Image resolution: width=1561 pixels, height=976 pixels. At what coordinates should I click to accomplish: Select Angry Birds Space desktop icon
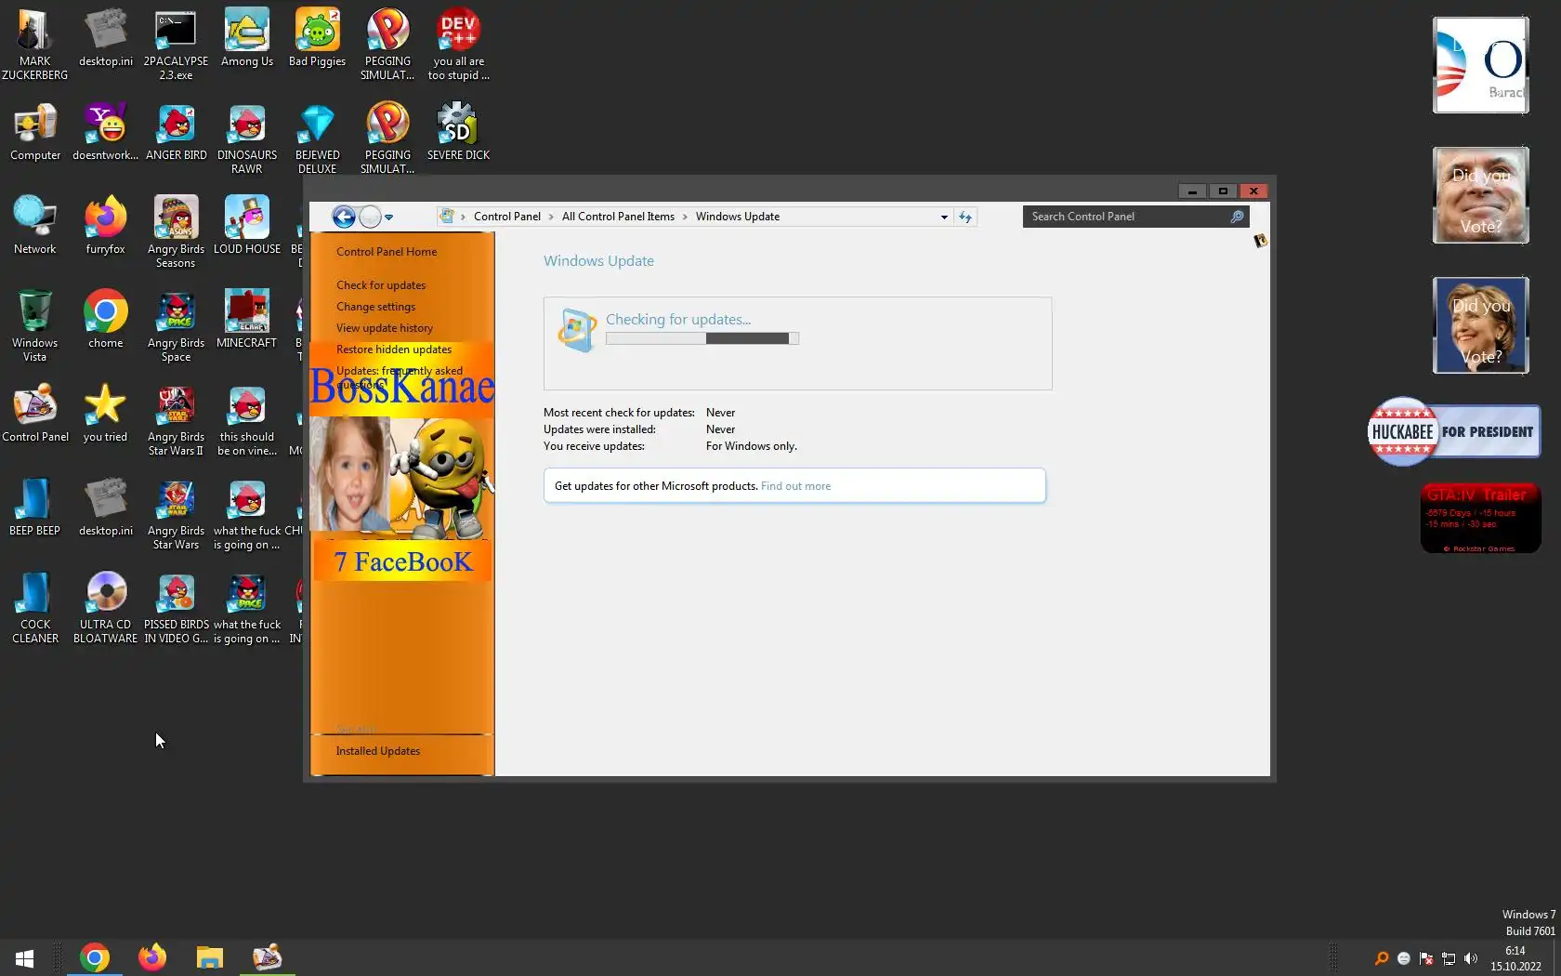176,326
